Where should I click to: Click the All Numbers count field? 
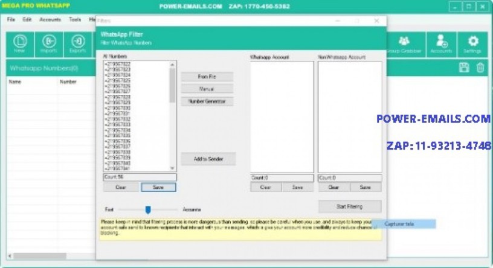click(140, 177)
